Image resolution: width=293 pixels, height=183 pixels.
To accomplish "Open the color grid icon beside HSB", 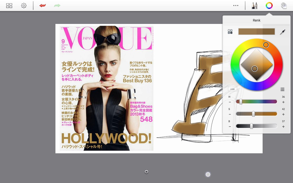I will pos(283,89).
